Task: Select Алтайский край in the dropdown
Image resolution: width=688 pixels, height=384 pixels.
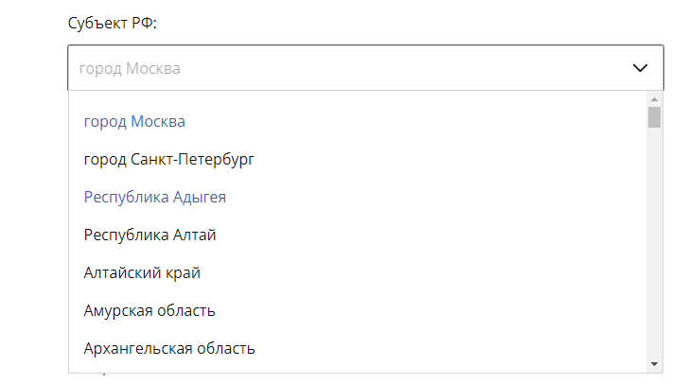Action: point(142,272)
